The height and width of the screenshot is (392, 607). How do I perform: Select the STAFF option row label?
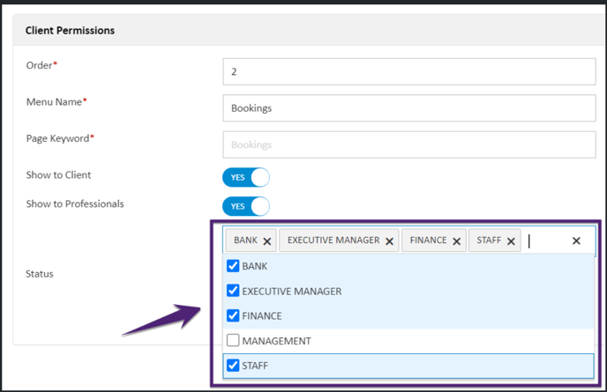(256, 366)
